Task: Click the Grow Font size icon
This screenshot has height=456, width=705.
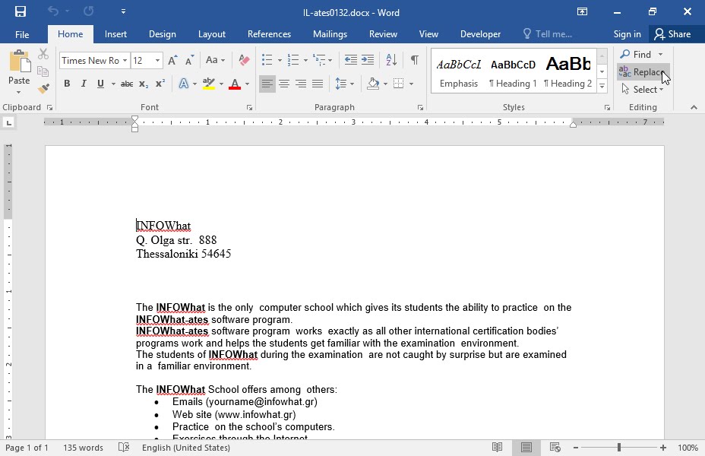Action: pyautogui.click(x=172, y=60)
